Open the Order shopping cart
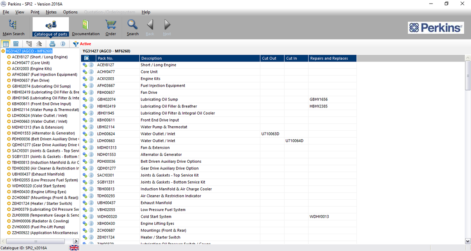The width and height of the screenshot is (471, 251). [x=111, y=25]
